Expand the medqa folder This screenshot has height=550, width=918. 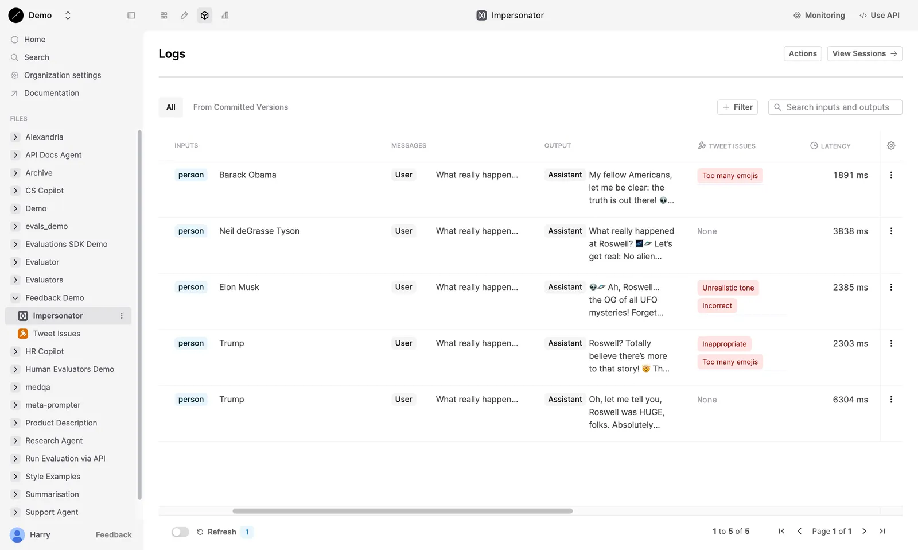click(x=15, y=388)
